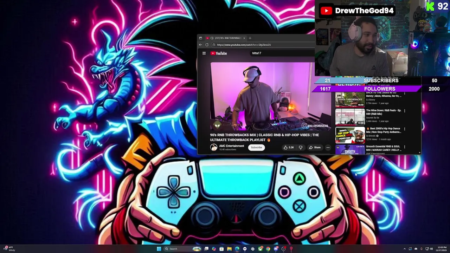This screenshot has width=450, height=253.
Task: Open the SteelSeries app taskbar icon
Action: [x=253, y=249]
